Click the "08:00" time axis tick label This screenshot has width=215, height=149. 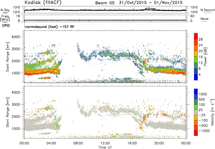[78, 143]
